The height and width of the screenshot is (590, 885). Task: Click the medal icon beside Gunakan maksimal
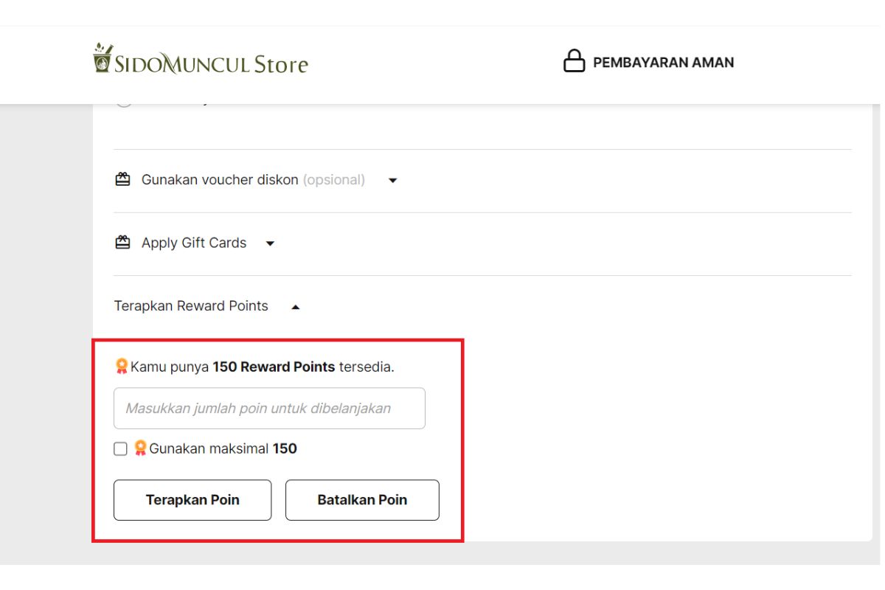(x=141, y=448)
